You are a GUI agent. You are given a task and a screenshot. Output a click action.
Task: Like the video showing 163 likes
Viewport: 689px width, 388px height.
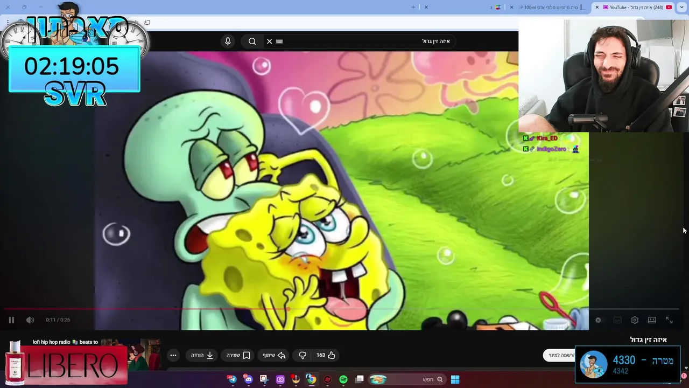[x=326, y=355]
